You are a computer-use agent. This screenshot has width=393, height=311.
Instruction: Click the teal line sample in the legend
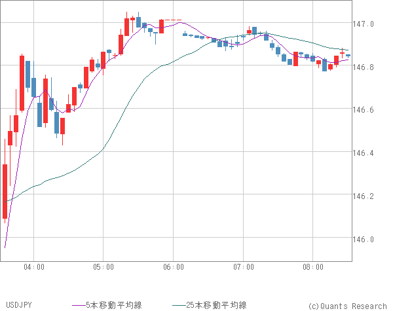[x=179, y=305]
